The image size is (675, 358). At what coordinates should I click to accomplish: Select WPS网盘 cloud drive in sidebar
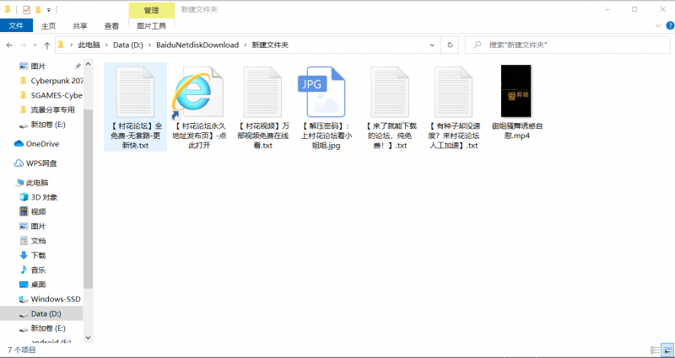click(41, 163)
